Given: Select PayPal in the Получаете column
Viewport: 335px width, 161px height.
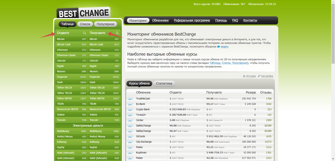Looking at the screenshot, I should click(x=104, y=147).
